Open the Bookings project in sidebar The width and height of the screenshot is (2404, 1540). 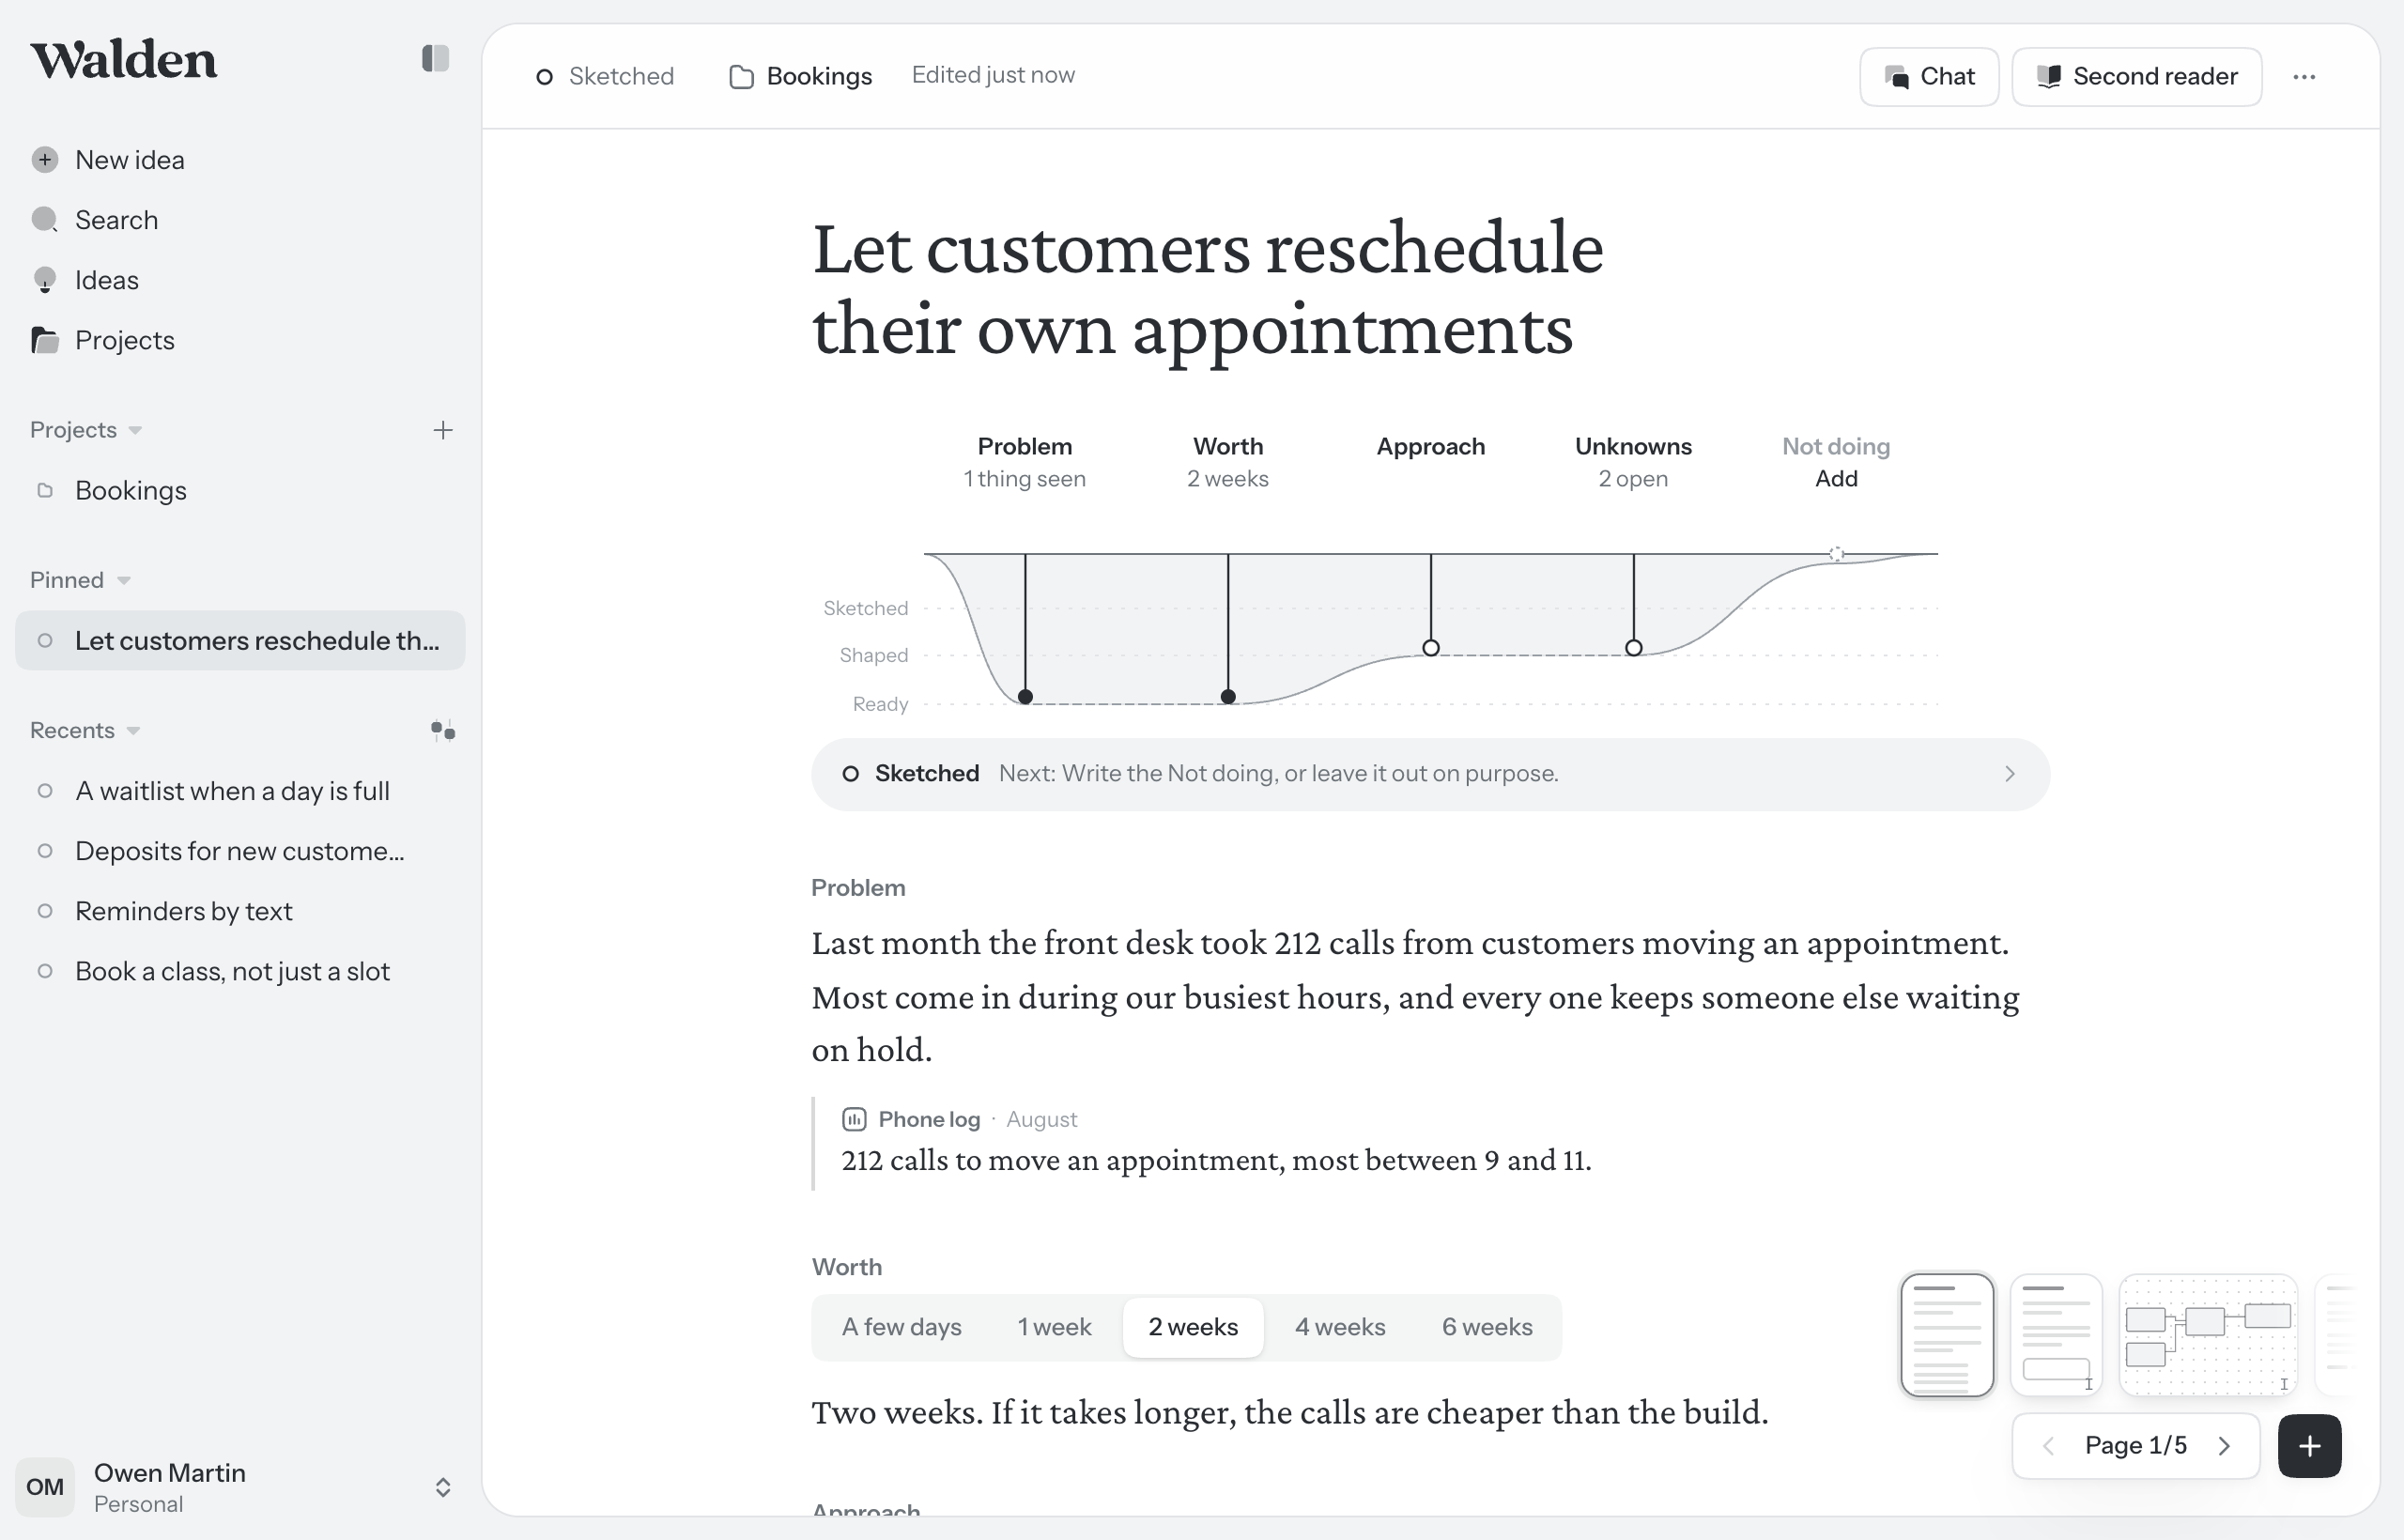(x=240, y=491)
